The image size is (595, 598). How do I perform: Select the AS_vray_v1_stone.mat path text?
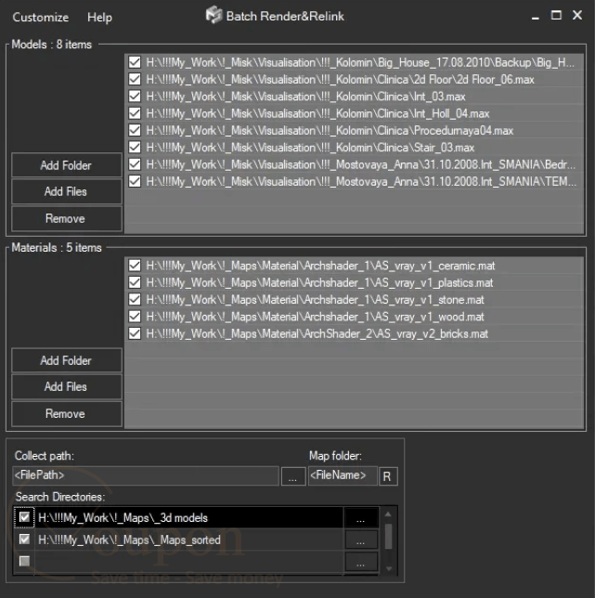click(315, 300)
